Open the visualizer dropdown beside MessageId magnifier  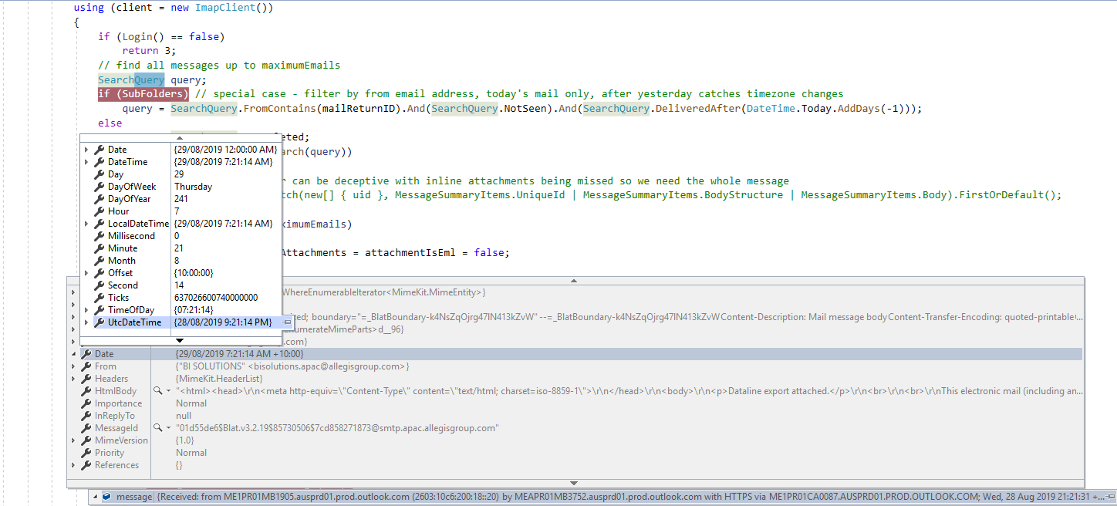point(167,427)
